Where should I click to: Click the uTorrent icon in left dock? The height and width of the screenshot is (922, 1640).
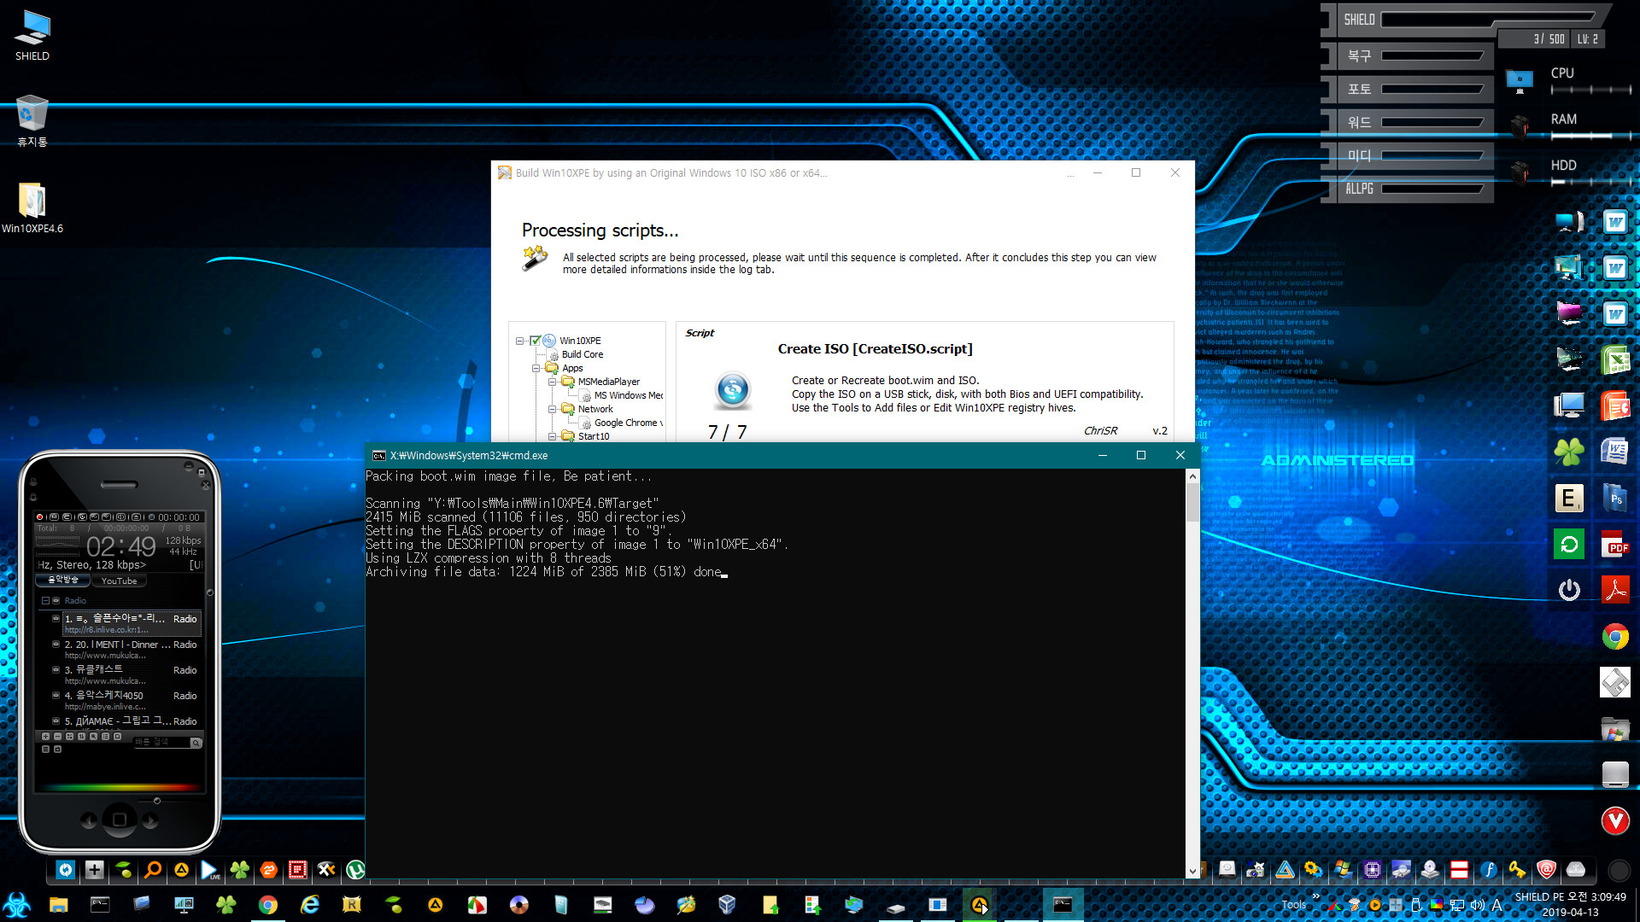click(x=355, y=870)
